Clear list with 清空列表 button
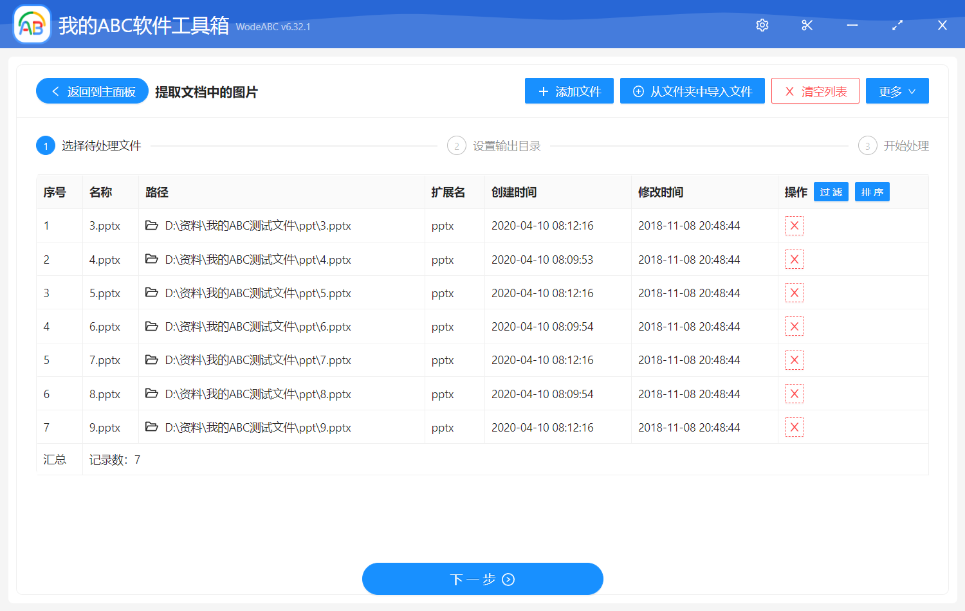Image resolution: width=965 pixels, height=611 pixels. (x=815, y=91)
